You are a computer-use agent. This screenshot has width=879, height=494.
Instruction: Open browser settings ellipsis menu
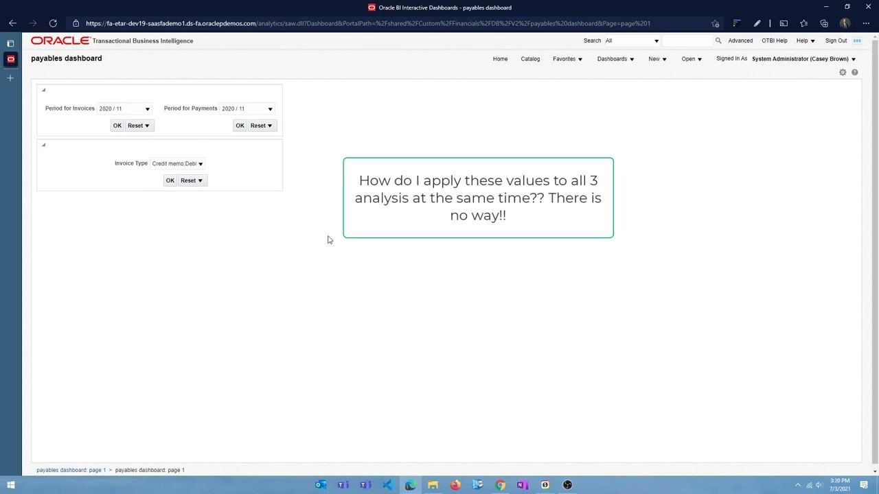(866, 23)
